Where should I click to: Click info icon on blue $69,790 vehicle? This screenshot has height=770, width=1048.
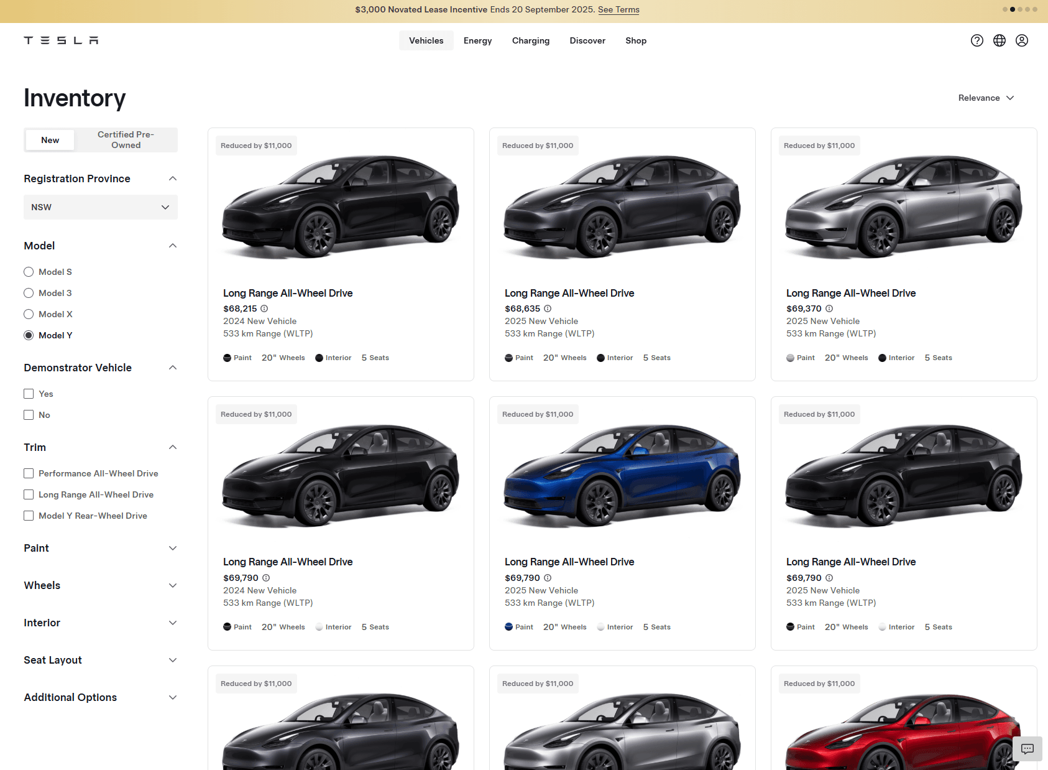(x=548, y=578)
